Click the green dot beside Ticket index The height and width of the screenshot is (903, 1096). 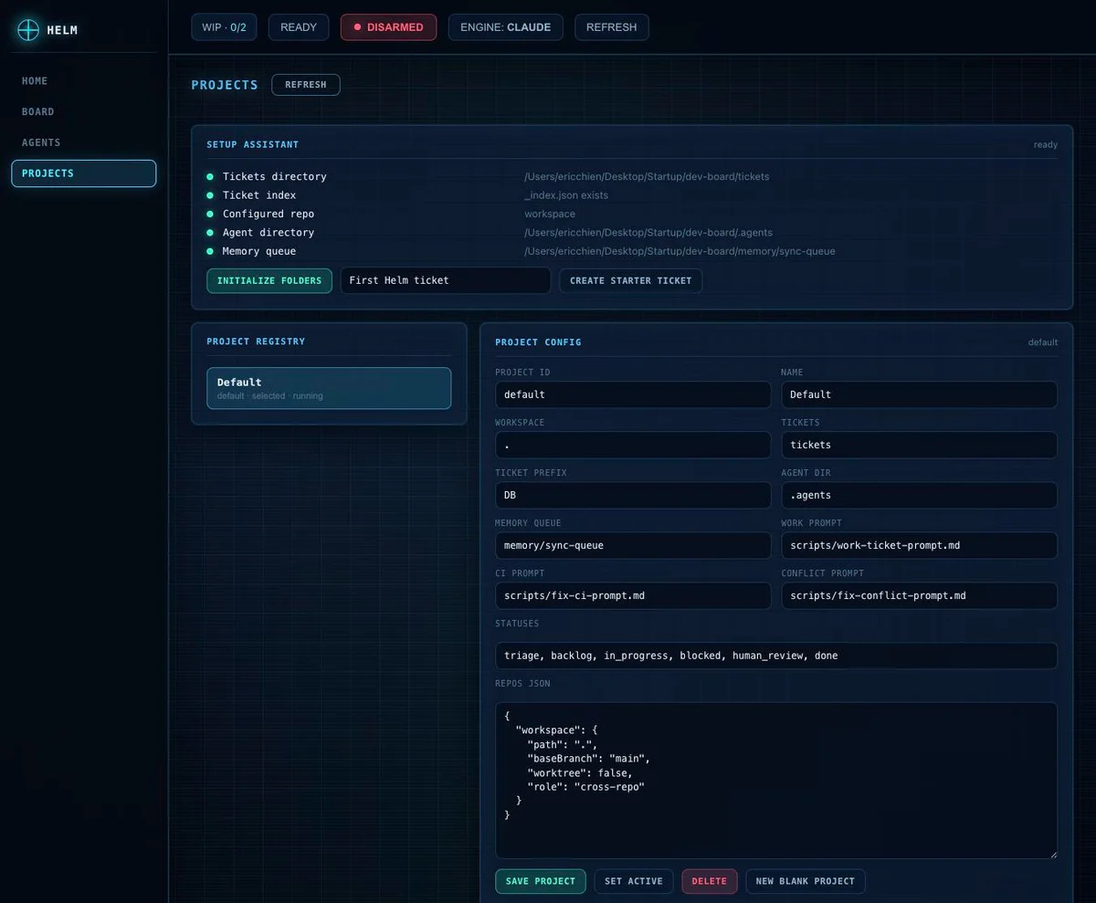[x=210, y=195]
